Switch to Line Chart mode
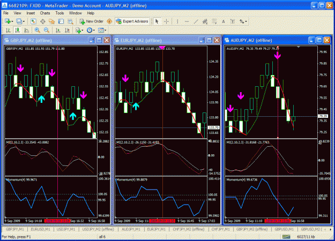The width and height of the screenshot is (335, 241). click(x=26, y=31)
